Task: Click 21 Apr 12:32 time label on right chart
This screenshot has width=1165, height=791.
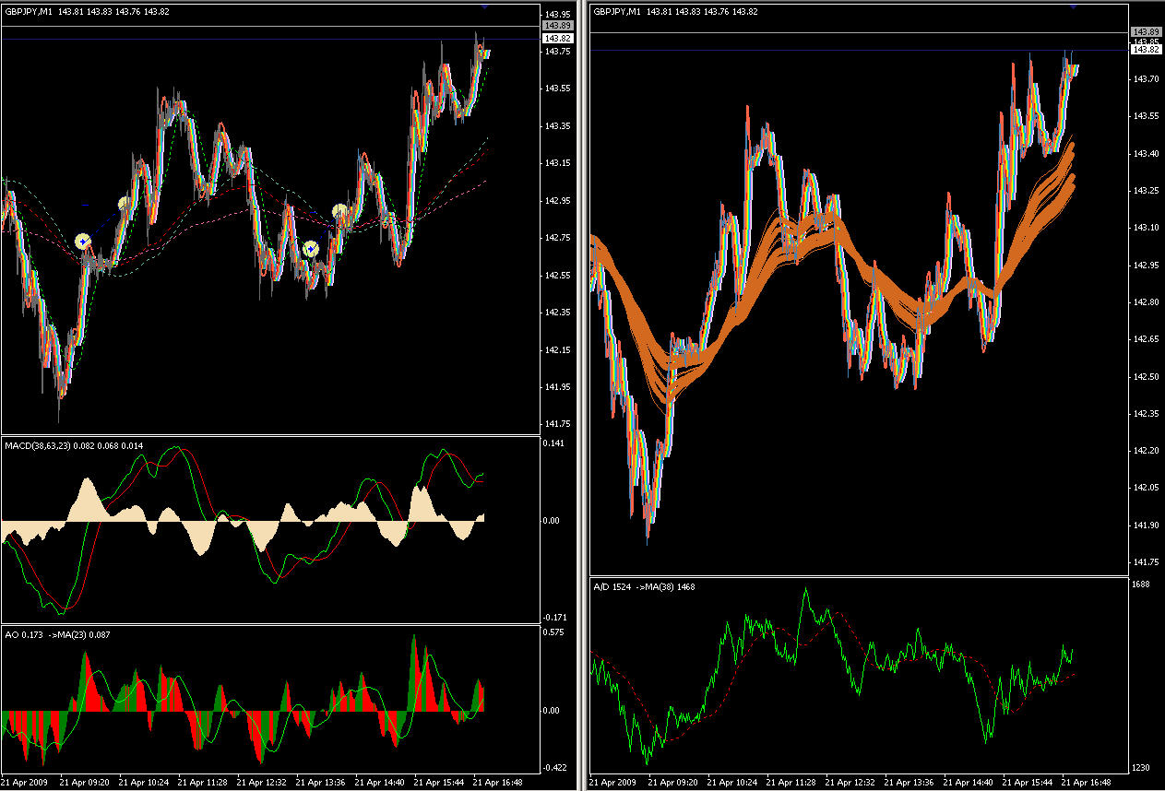Action: [850, 782]
